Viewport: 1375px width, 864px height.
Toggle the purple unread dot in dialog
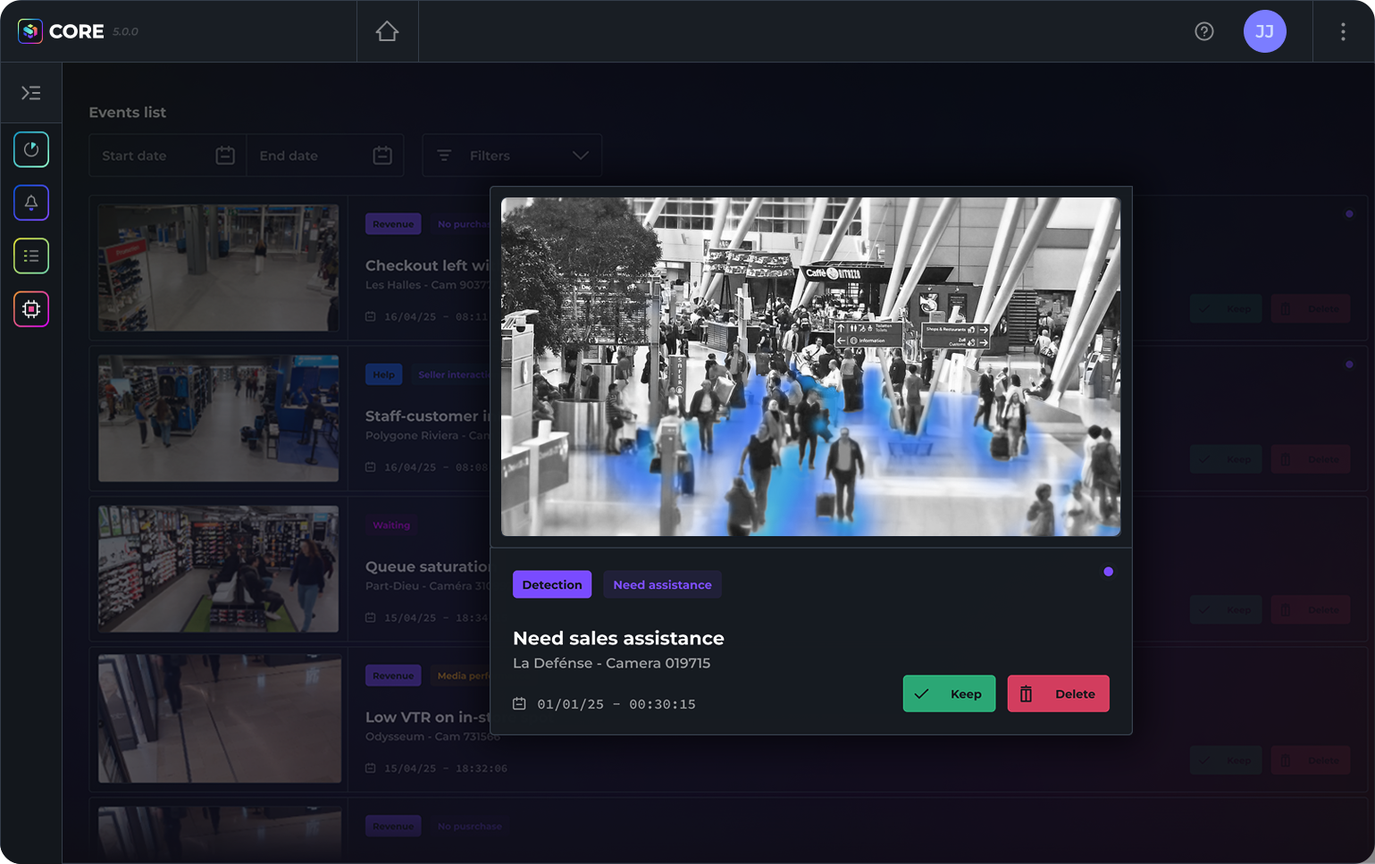tap(1108, 572)
